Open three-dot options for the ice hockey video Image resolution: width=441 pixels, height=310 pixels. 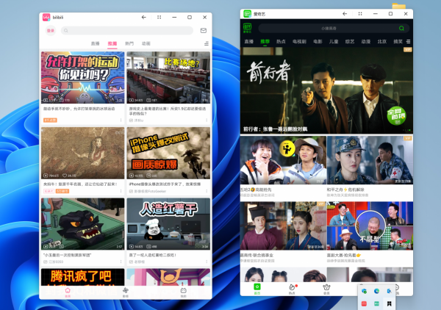(x=121, y=119)
